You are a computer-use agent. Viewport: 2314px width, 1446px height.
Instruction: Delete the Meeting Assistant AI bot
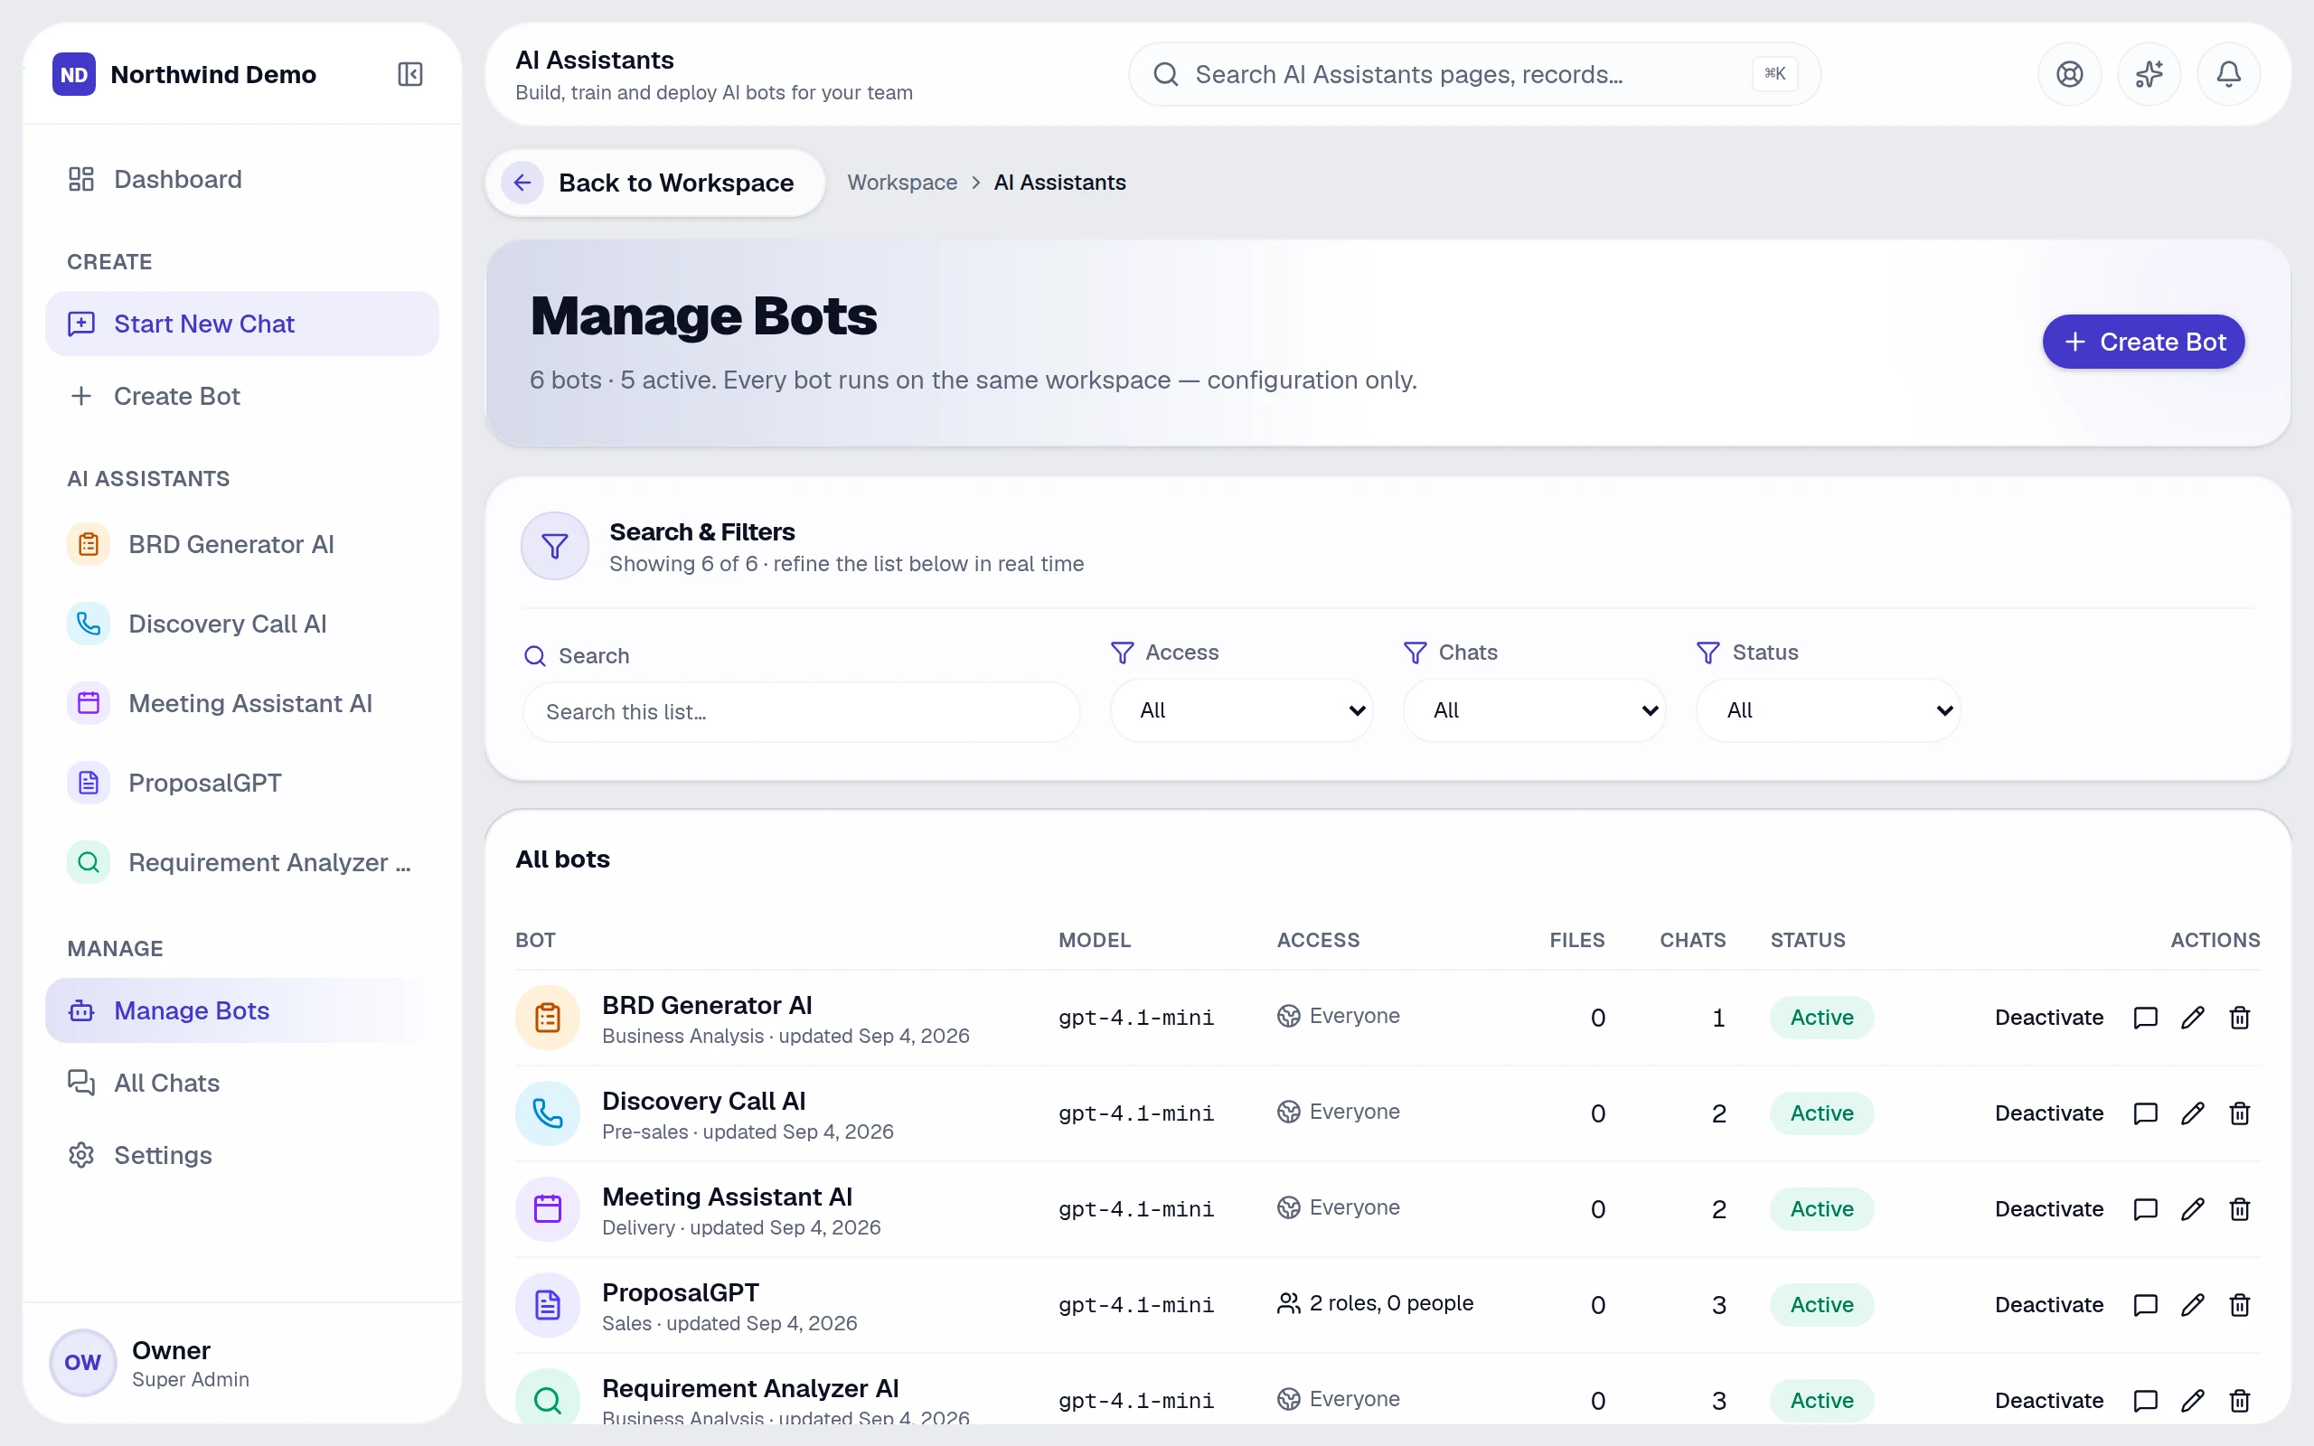pos(2238,1209)
